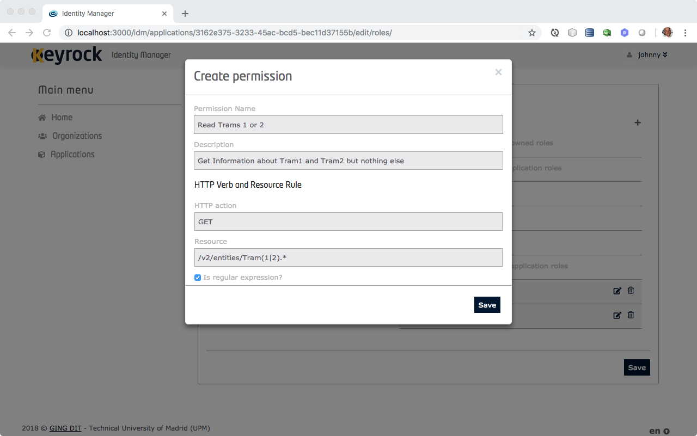Open the johnny user dropdown
The height and width of the screenshot is (436, 697).
click(x=647, y=55)
